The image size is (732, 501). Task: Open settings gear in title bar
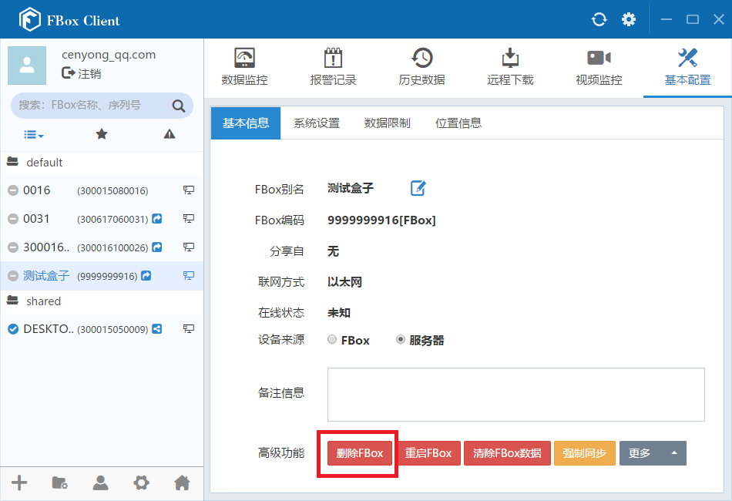(x=628, y=19)
